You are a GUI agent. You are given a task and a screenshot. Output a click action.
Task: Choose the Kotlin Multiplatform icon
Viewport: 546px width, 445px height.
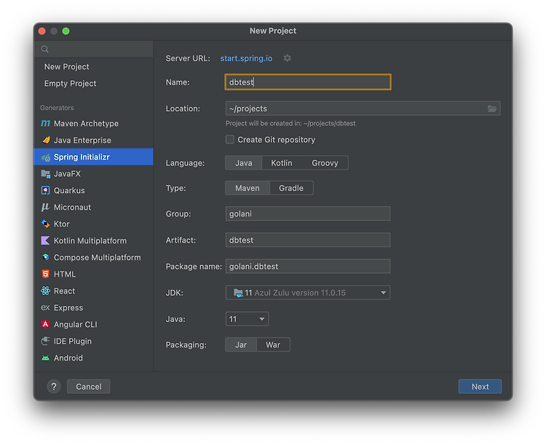[x=46, y=240]
